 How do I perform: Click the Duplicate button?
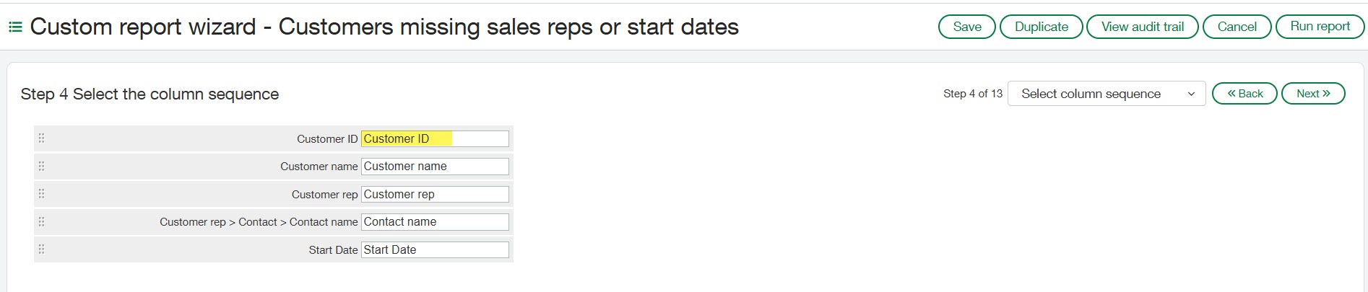pyautogui.click(x=1041, y=27)
